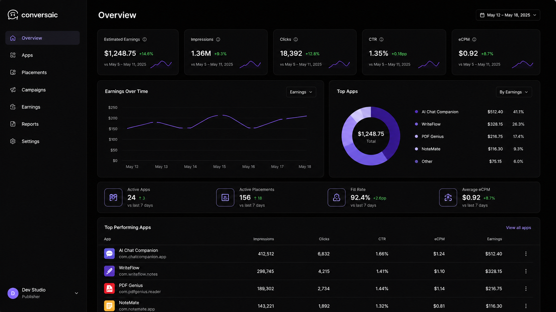This screenshot has width=556, height=312.
Task: Open the May 12 – May 18 date range dropdown
Action: (508, 15)
